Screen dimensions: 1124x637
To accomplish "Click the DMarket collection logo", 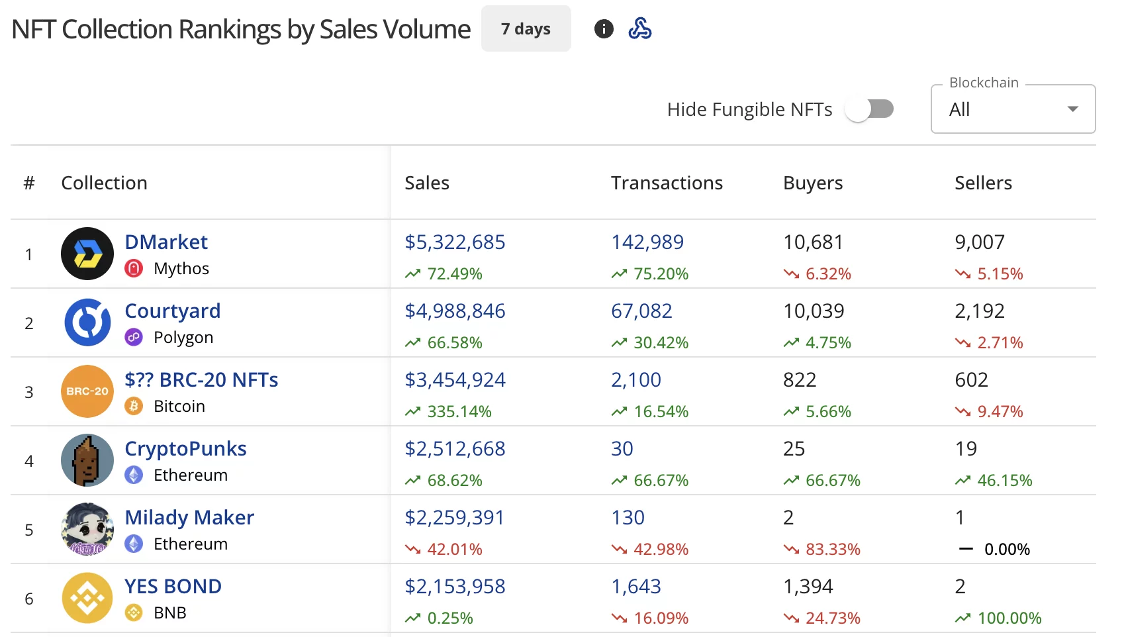I will pyautogui.click(x=87, y=254).
